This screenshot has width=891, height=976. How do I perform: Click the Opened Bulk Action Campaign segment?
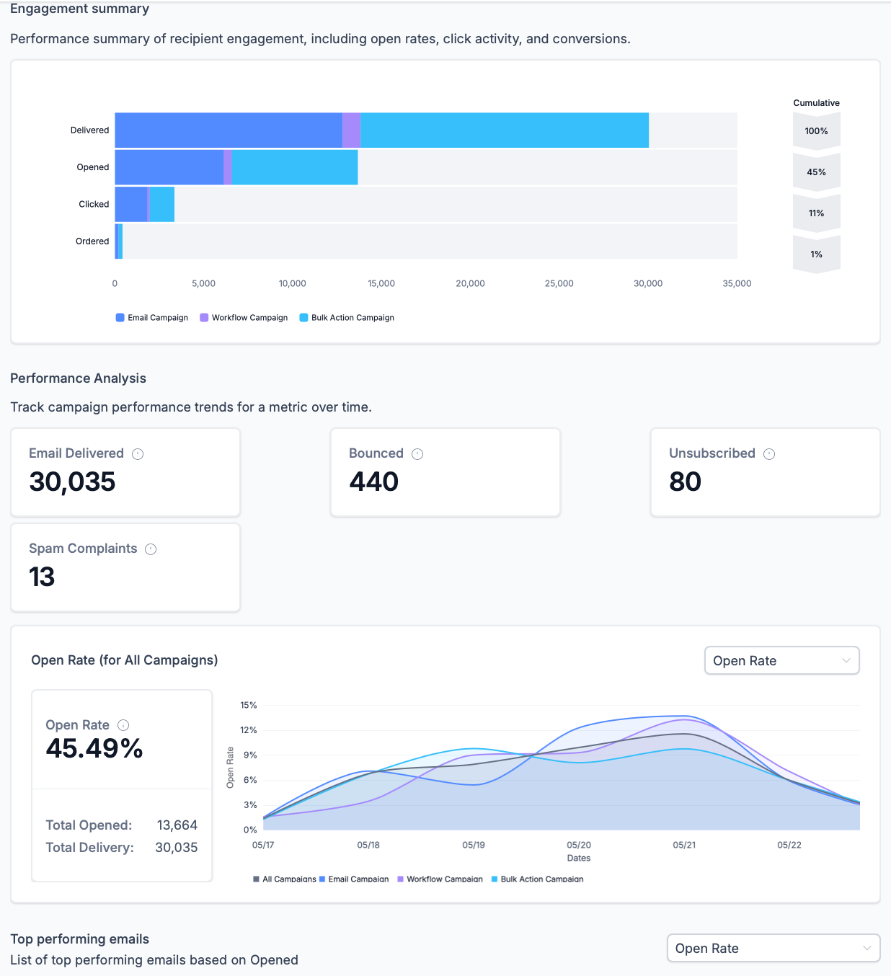295,167
